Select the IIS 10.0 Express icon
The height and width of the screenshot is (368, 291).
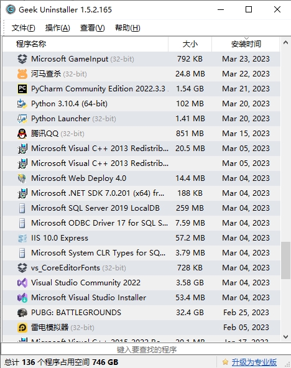[22, 238]
